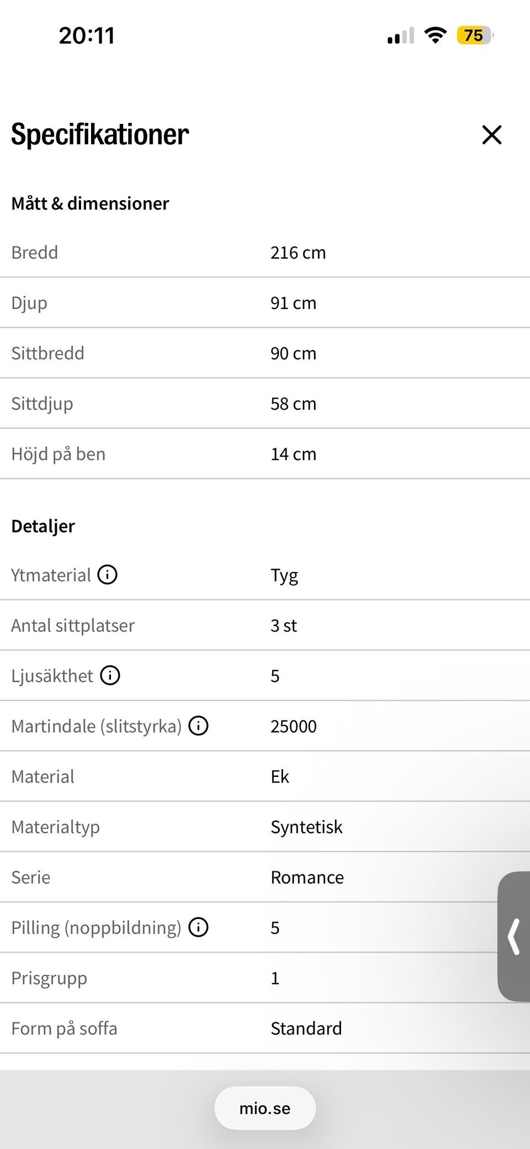Select the Antal sittplatser 3 st row
530x1149 pixels.
(x=265, y=625)
